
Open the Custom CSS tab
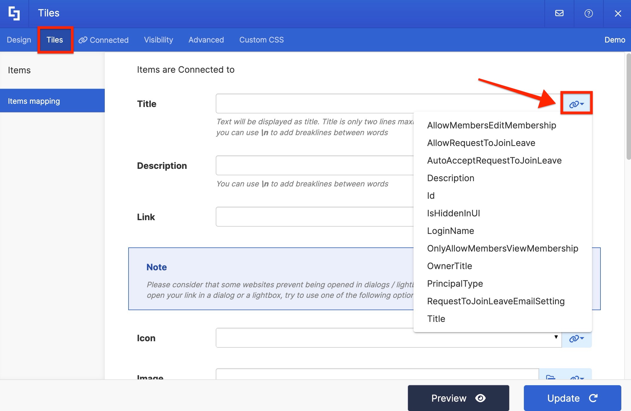click(261, 40)
